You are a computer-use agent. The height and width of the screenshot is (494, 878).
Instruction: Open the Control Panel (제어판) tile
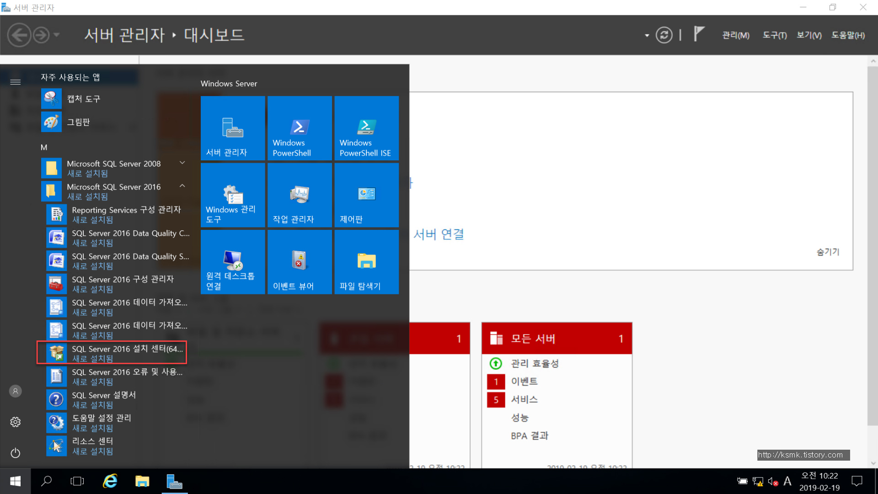[366, 195]
